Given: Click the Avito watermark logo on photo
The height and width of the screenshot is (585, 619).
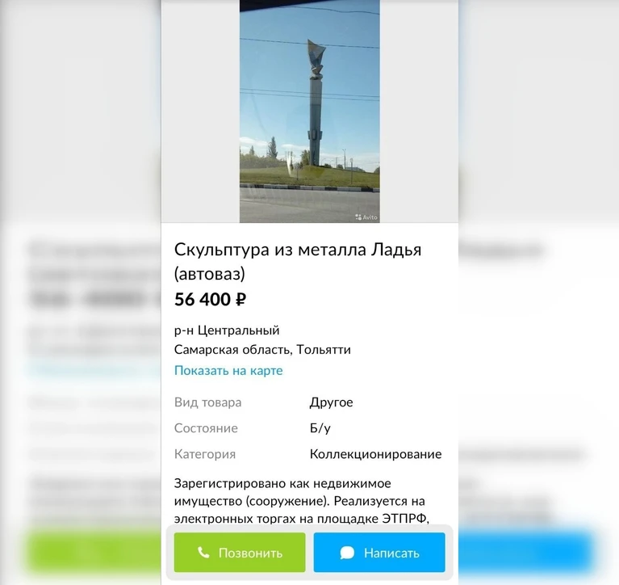Looking at the screenshot, I should tap(366, 217).
